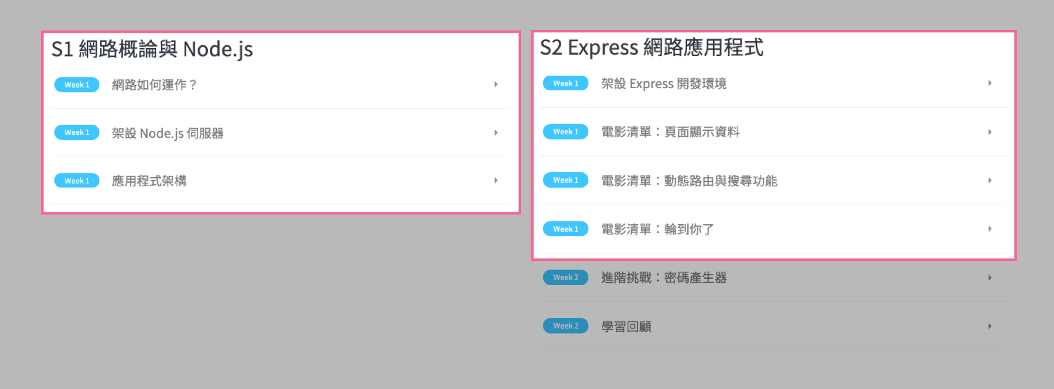Expand the 電影清單：輪到你了 arrow

point(990,229)
